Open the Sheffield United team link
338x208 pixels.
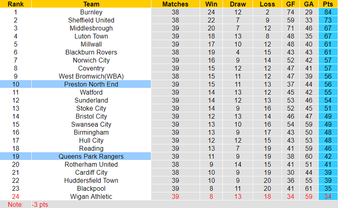pyautogui.click(x=91, y=20)
